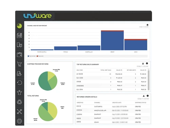Click the CUSTOMPOS channel cell
This screenshot has height=128, width=170.
(98, 107)
